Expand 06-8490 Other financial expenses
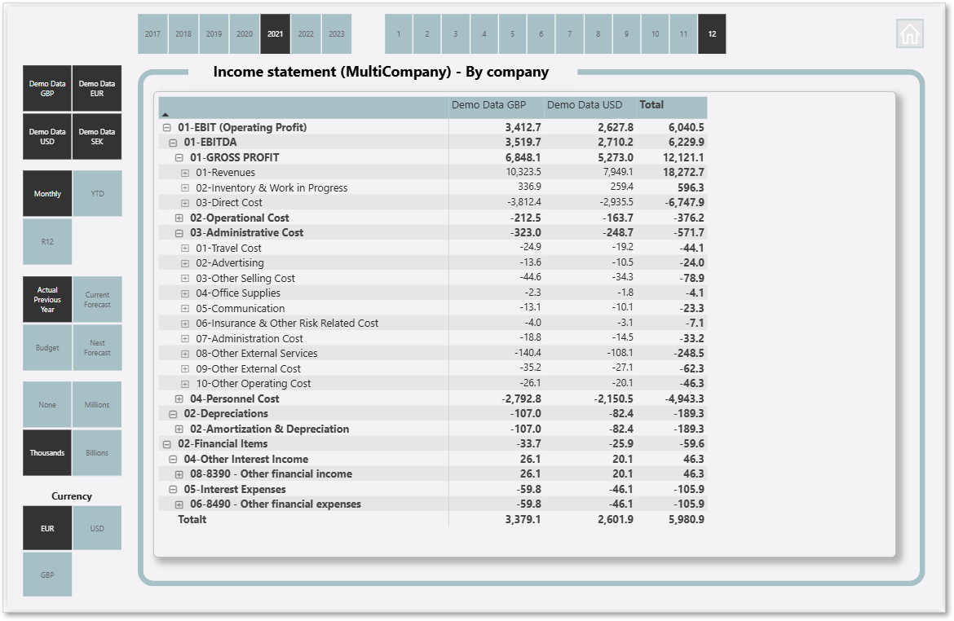Screen dimensions: 954x621 tap(179, 504)
